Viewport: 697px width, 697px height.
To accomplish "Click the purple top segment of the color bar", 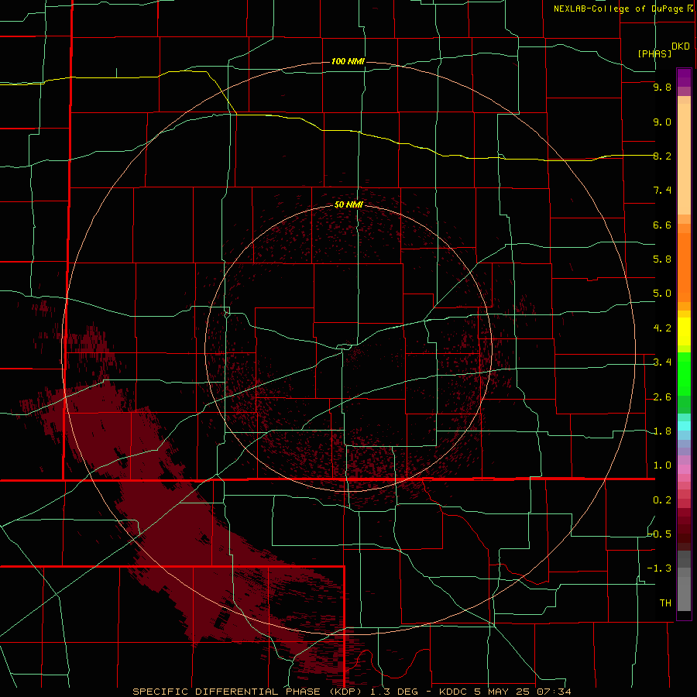I will [684, 78].
